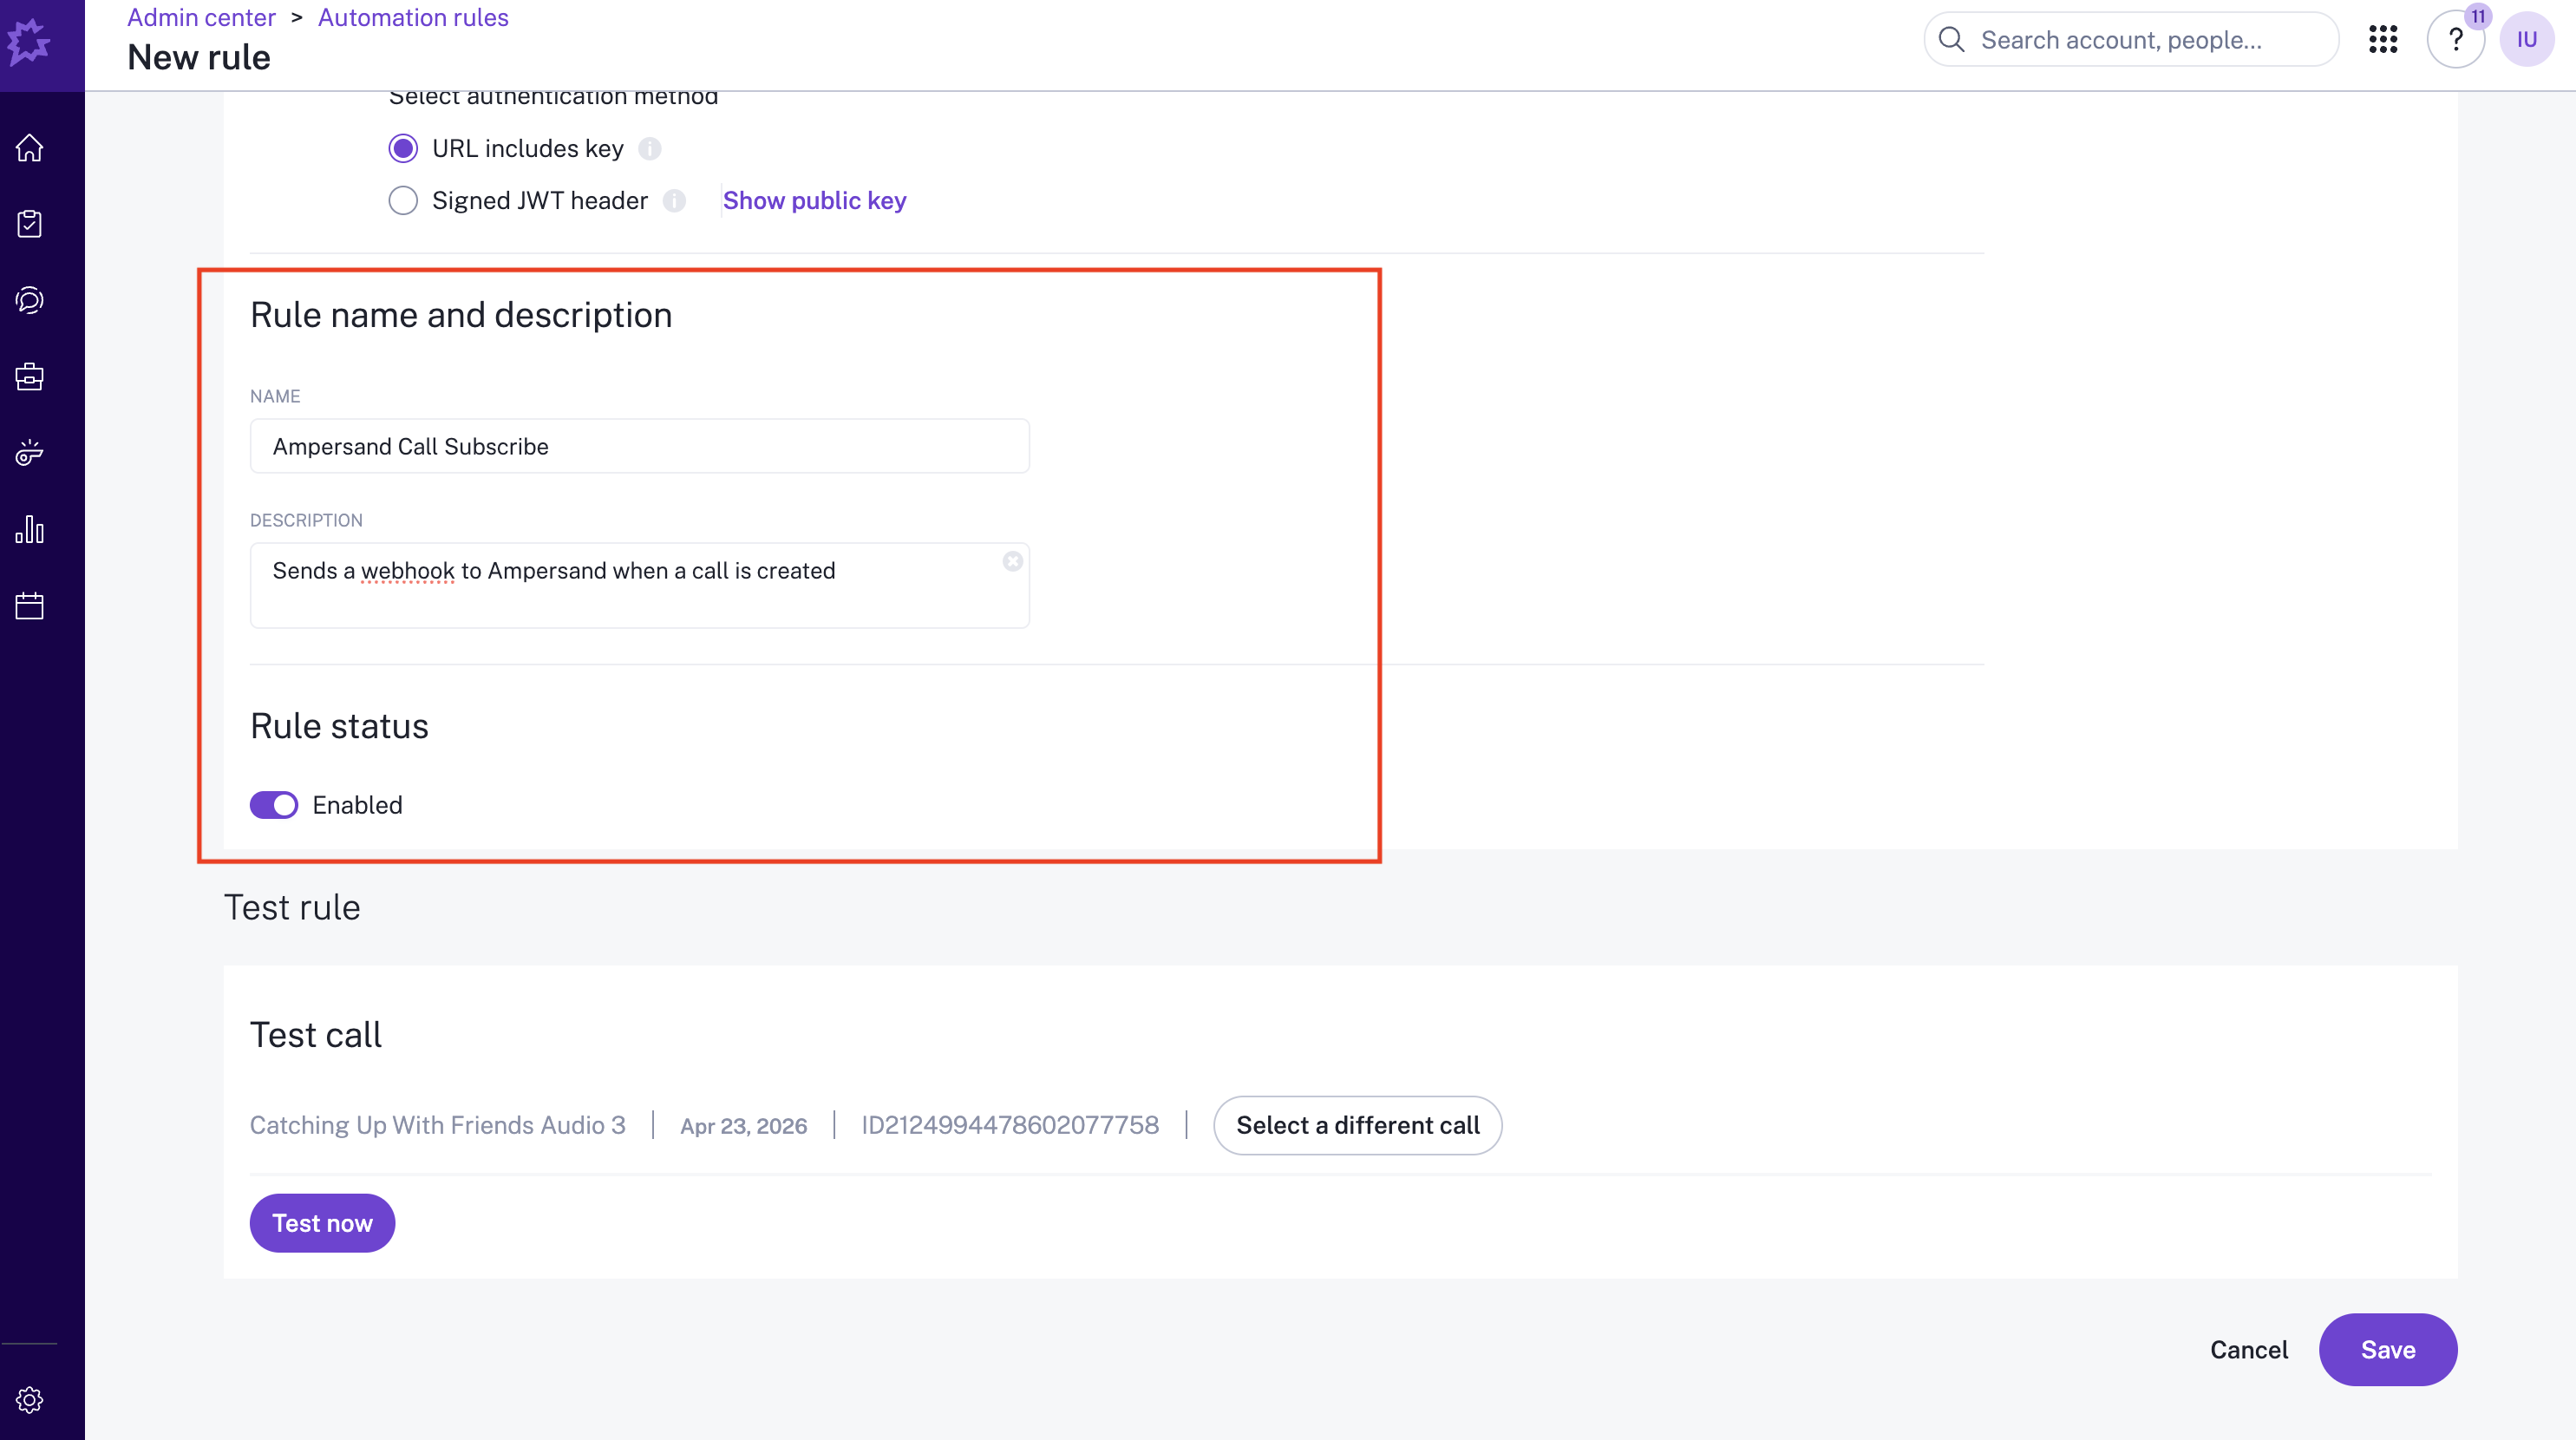
Task: Click the Test rule heading
Action: pos(292,907)
